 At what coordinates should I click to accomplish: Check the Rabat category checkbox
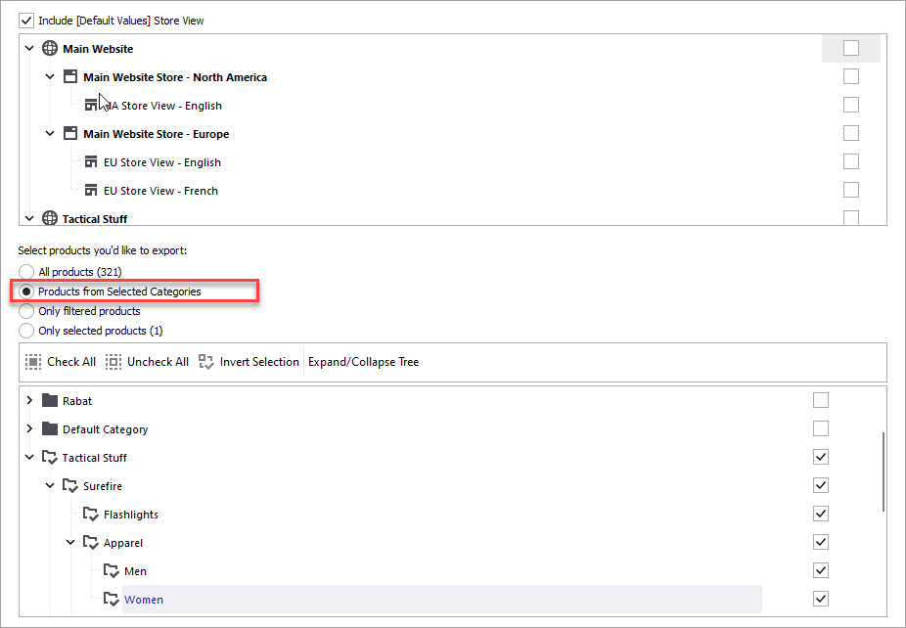821,400
